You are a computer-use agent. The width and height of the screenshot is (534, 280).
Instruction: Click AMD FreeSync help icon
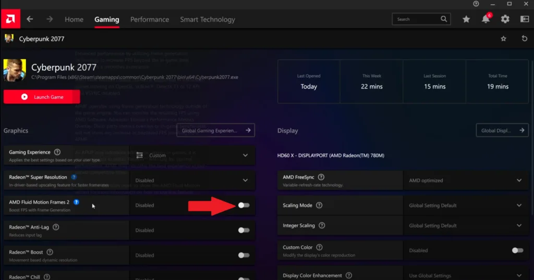[x=321, y=177]
